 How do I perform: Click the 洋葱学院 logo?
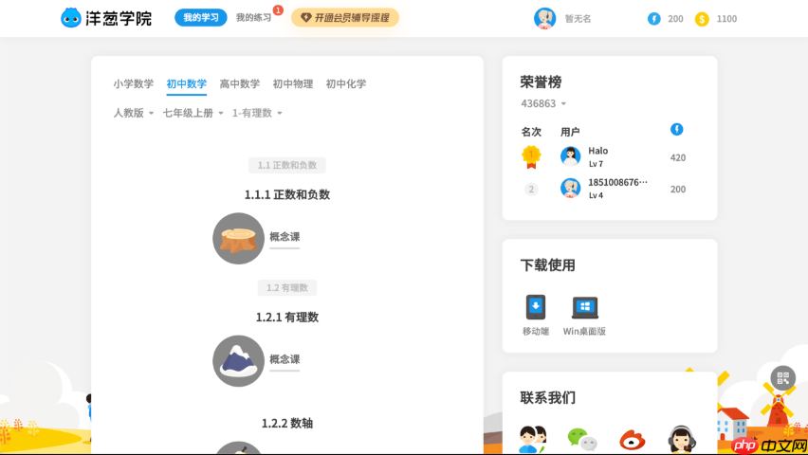(106, 18)
